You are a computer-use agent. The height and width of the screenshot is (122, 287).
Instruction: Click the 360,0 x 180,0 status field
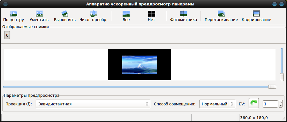(x=262, y=118)
